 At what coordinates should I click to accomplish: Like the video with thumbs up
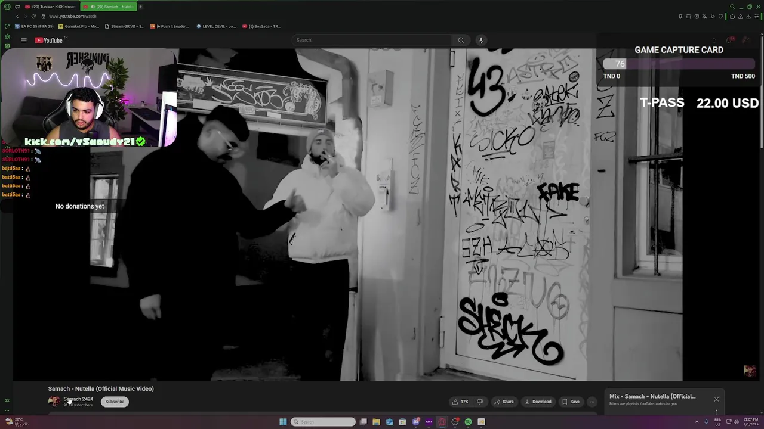tap(460, 402)
